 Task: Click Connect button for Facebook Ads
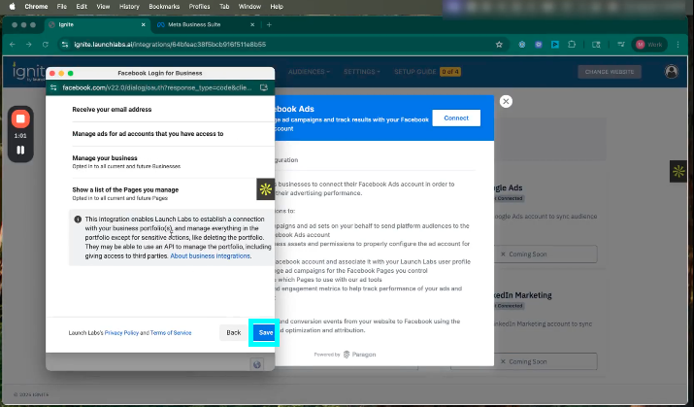pyautogui.click(x=456, y=118)
